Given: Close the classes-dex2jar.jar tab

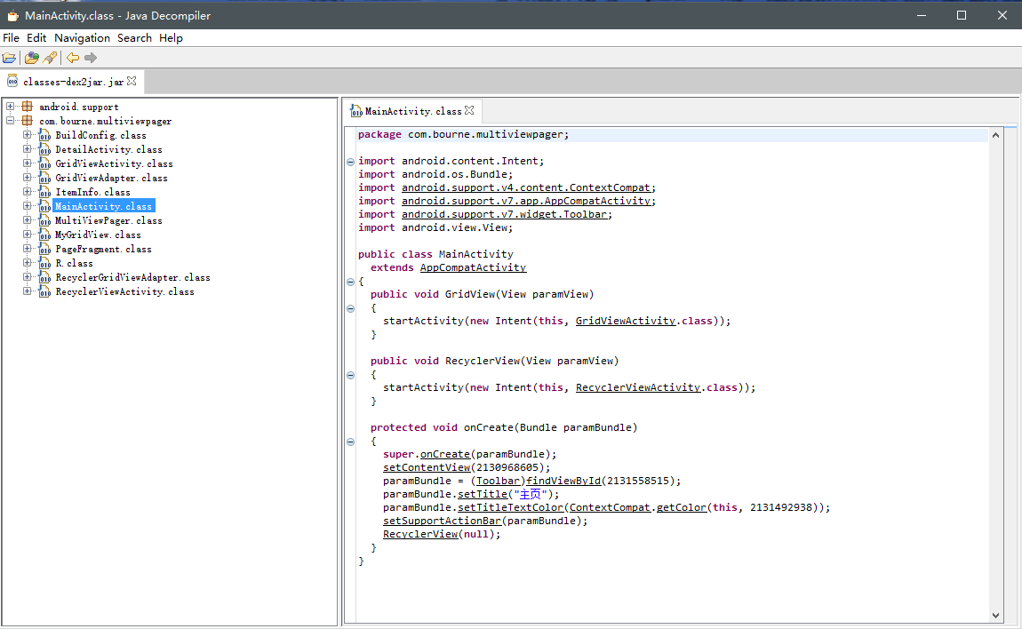Looking at the screenshot, I should tap(132, 81).
